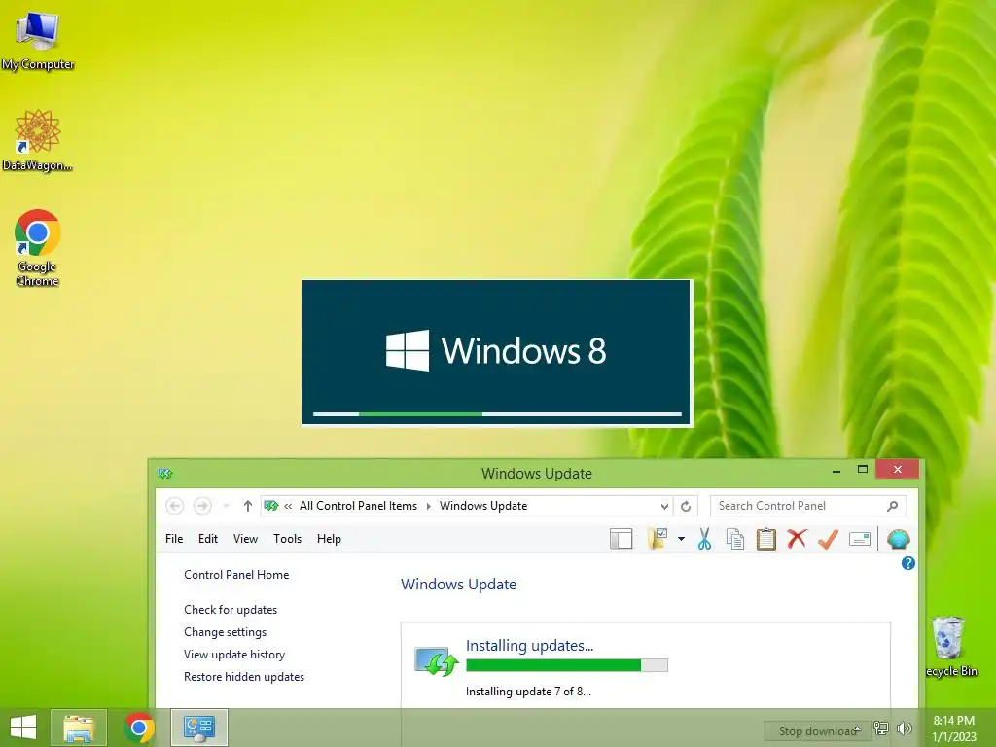Click the search magnifier icon
The image size is (996, 747).
pos(893,506)
